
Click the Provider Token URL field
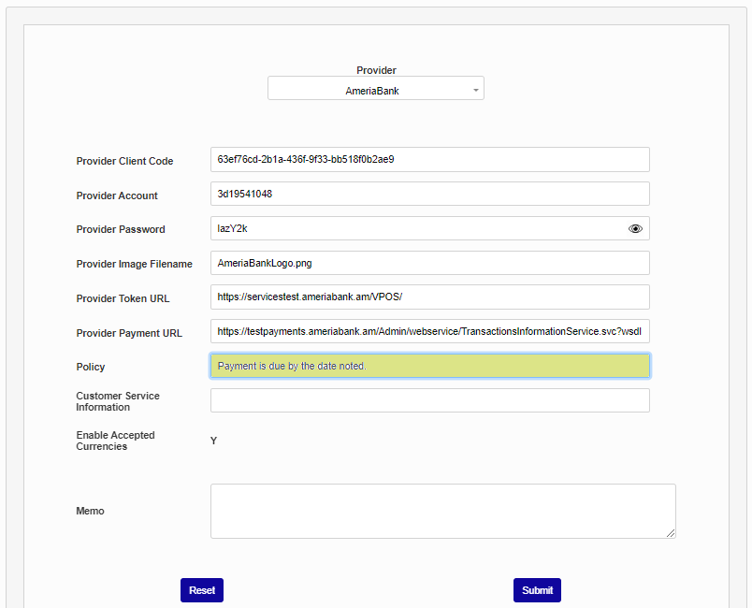(x=429, y=297)
